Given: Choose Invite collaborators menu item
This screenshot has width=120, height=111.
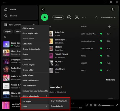Looking at the screenshot, I should 35,80.
